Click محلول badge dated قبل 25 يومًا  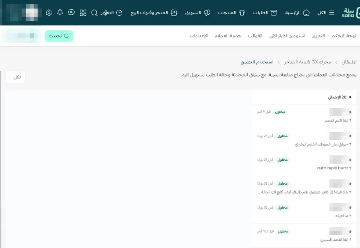283,160
